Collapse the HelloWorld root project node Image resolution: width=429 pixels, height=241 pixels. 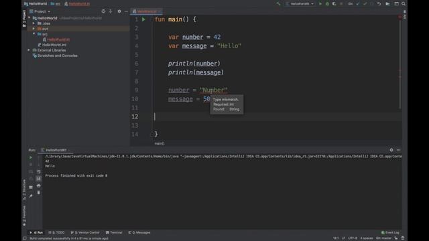coord(29,18)
